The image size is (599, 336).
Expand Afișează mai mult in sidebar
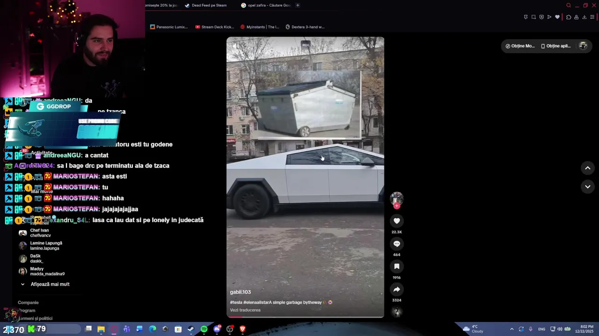44,284
